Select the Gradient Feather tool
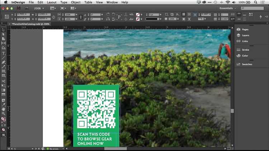This screenshot has width=269, height=151. (3, 94)
